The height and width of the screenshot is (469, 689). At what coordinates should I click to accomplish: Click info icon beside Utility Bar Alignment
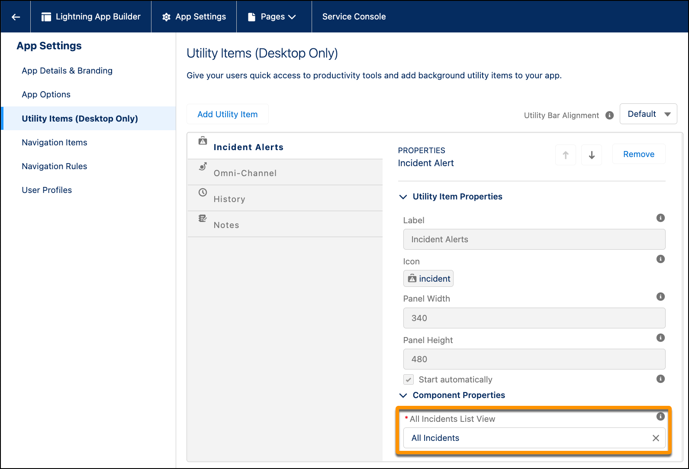609,115
